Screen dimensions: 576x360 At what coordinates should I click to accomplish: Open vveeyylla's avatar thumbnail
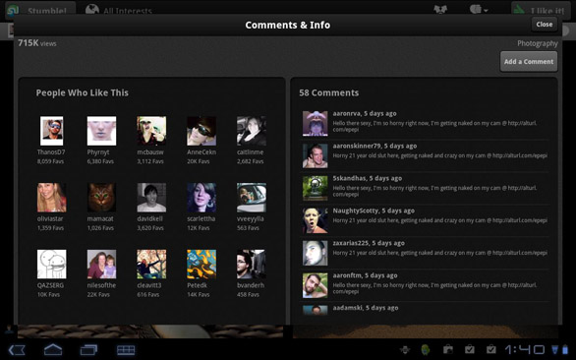tap(252, 198)
